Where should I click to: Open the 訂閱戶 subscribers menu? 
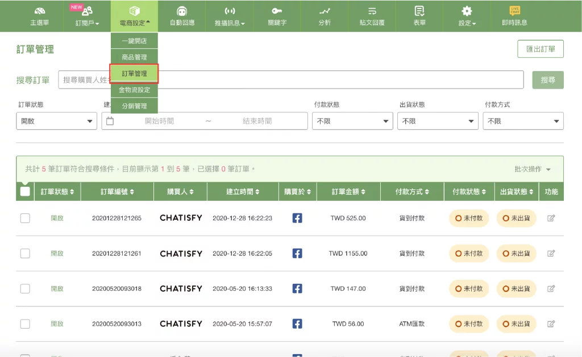[x=87, y=16]
